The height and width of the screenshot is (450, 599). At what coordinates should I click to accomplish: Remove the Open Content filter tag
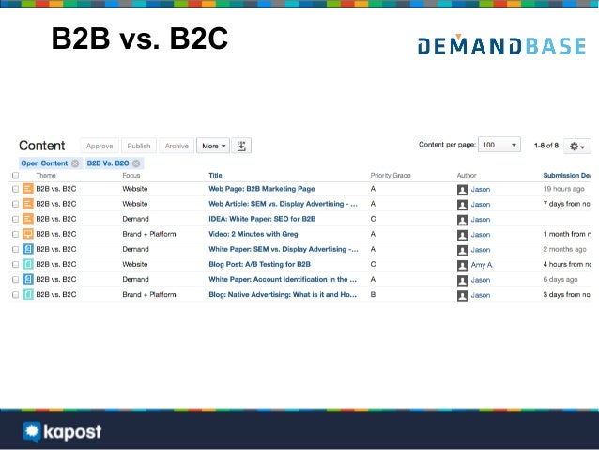point(75,163)
